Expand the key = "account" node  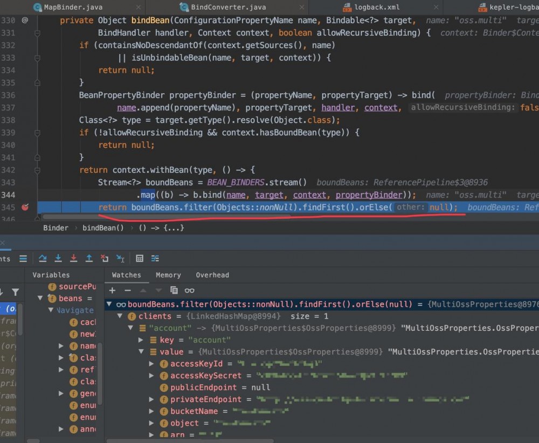(141, 340)
